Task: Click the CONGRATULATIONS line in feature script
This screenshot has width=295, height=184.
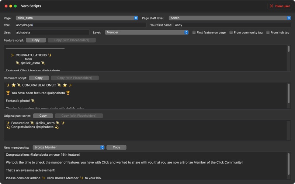Action: [31, 55]
